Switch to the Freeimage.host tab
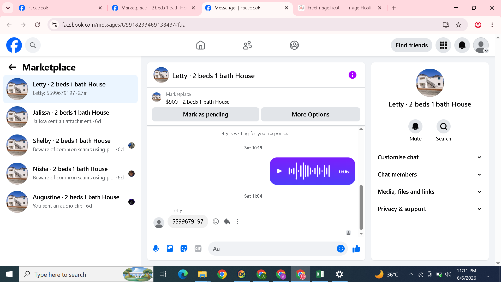Image resolution: width=501 pixels, height=282 pixels. pyautogui.click(x=340, y=8)
